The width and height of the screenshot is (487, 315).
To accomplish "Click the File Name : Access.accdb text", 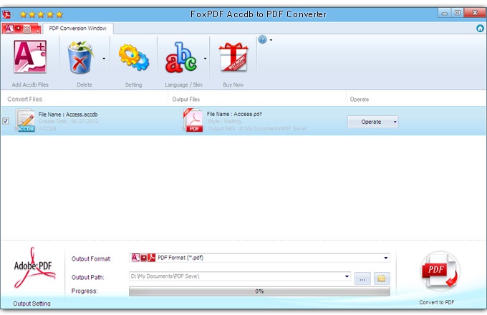I will 68,115.
